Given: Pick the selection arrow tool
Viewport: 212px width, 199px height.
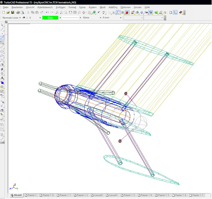Looking at the screenshot, I should pos(2,25).
